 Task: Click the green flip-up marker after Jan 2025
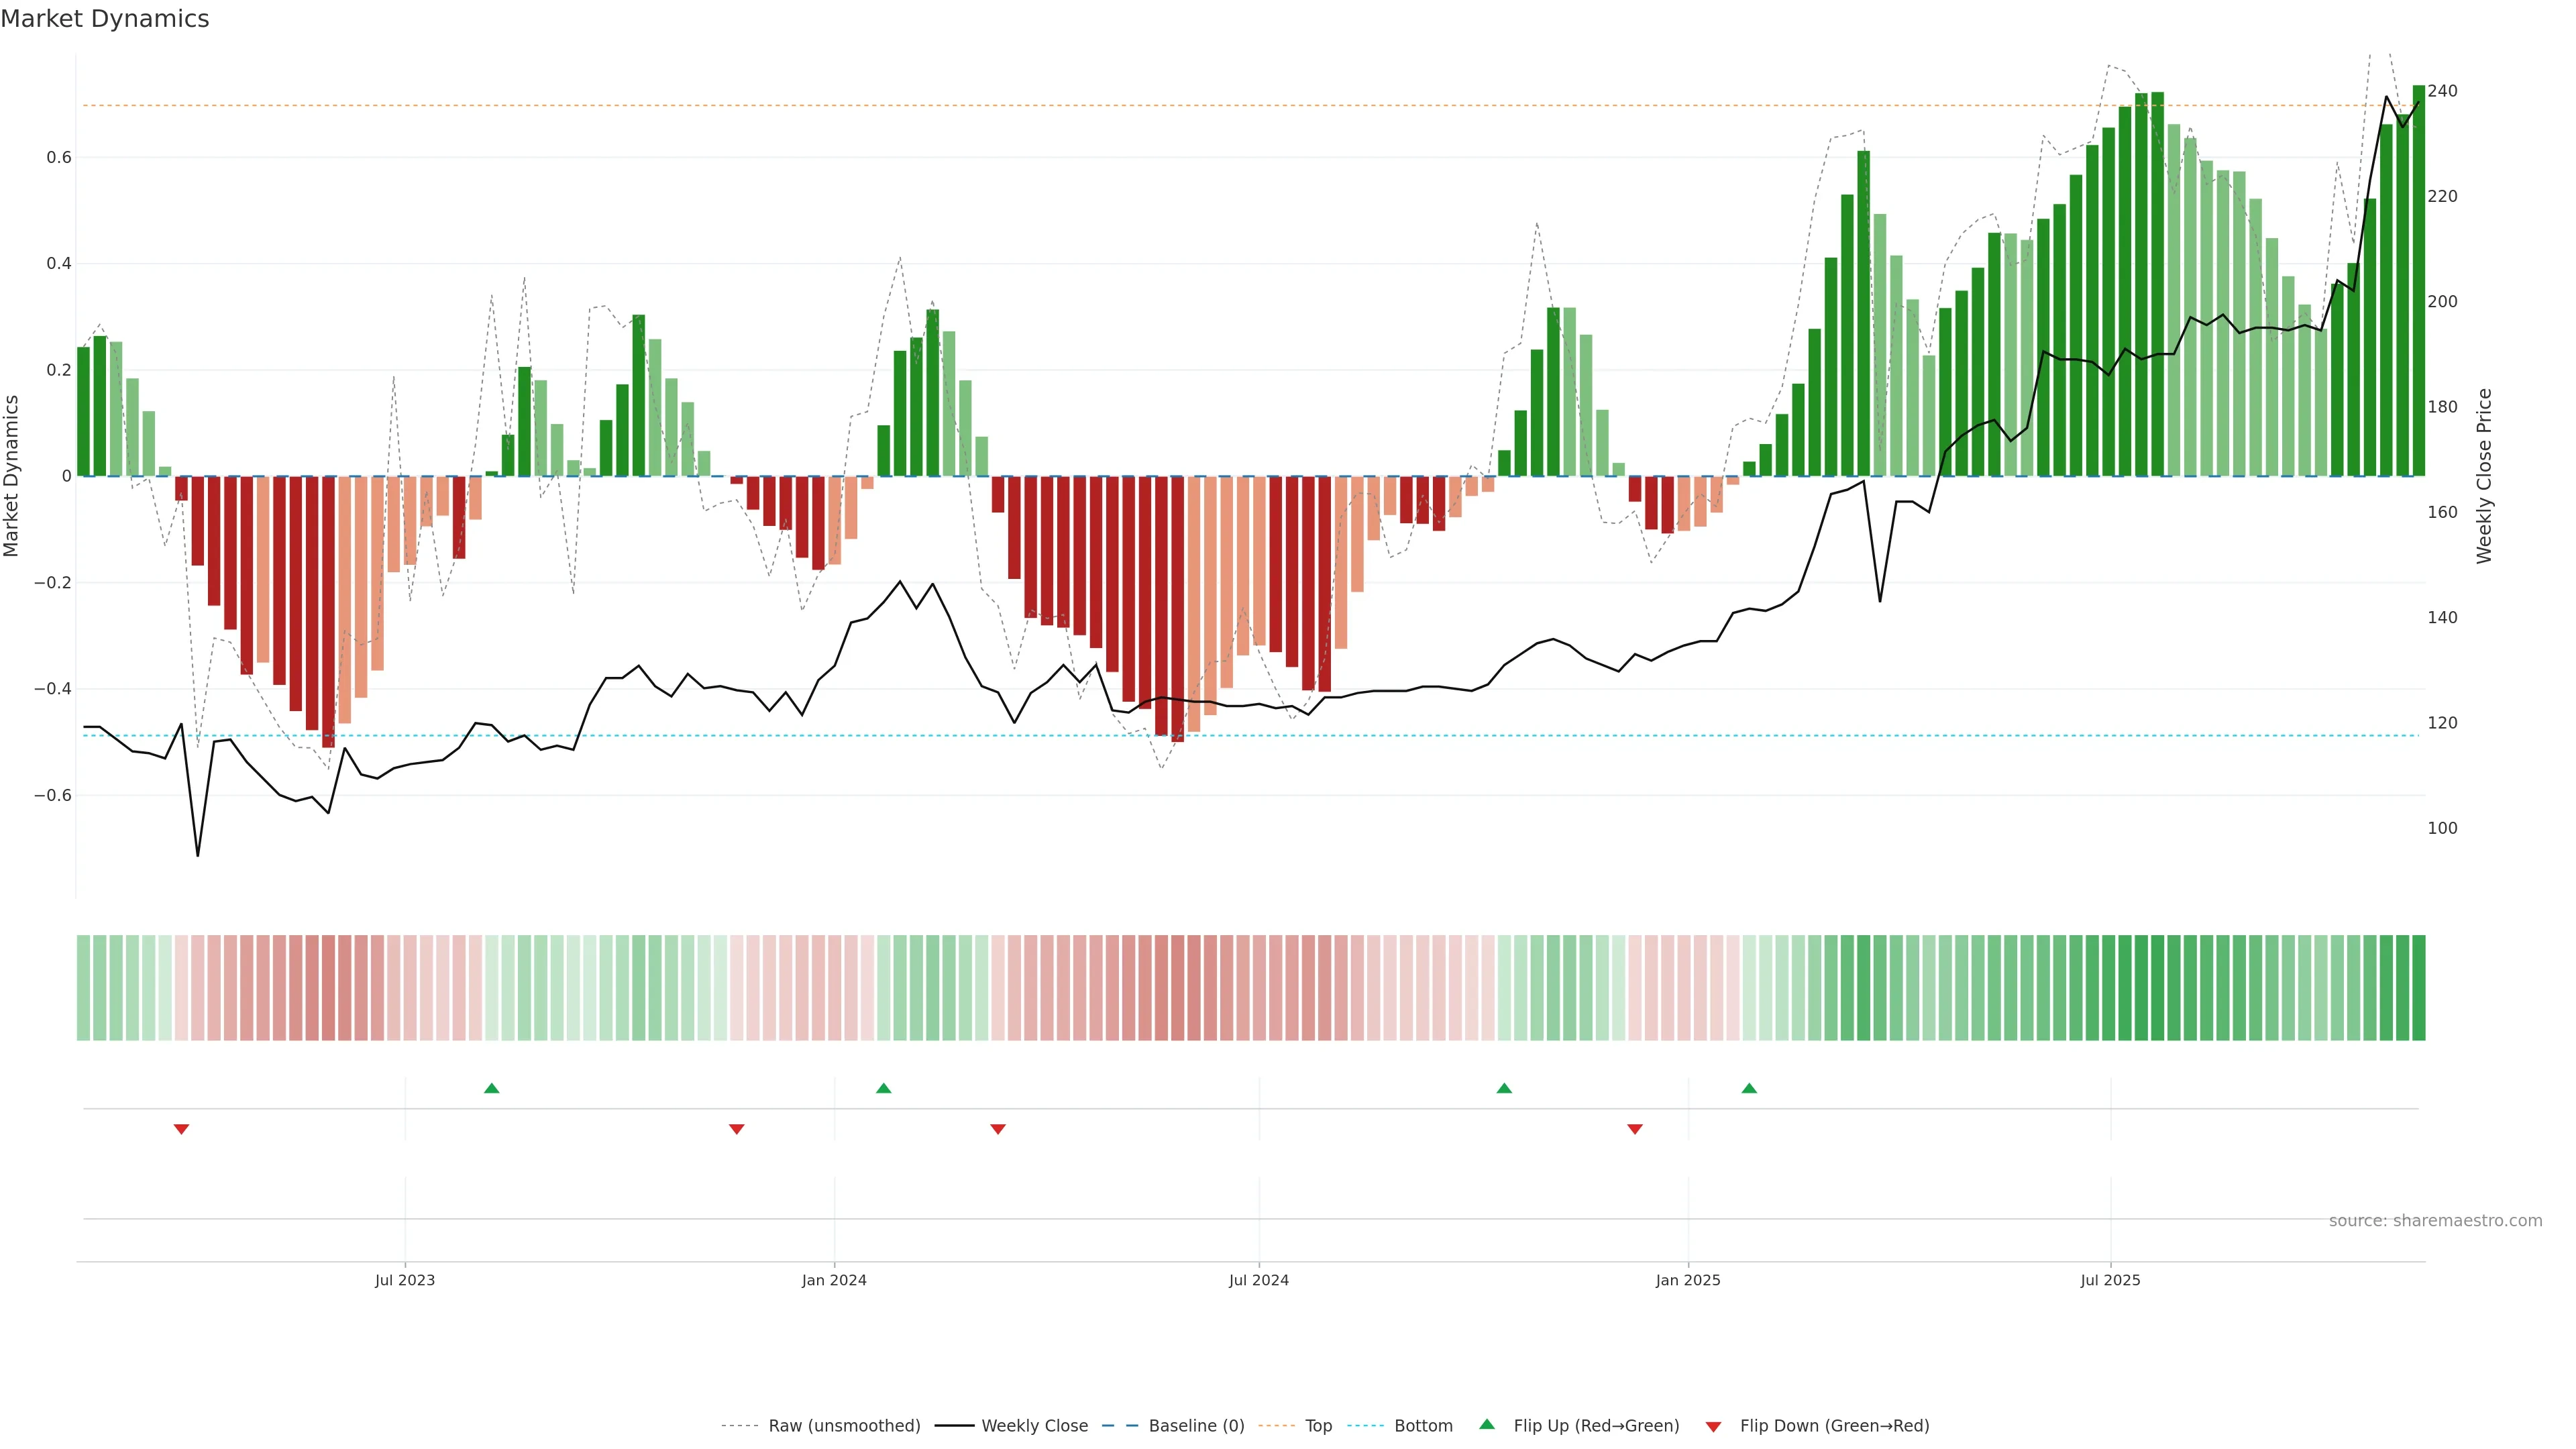pyautogui.click(x=1749, y=1088)
